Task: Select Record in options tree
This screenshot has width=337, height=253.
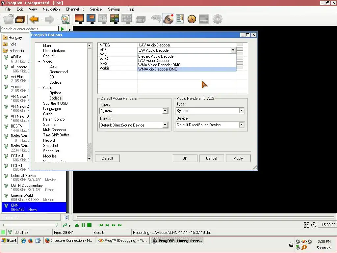Action: tap(49, 140)
